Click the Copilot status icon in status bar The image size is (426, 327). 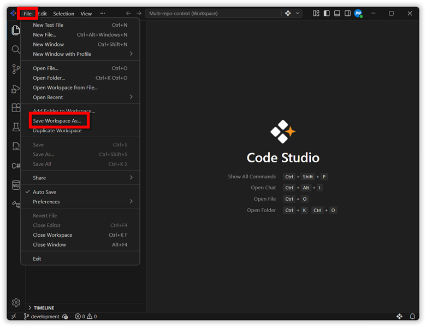coord(399,316)
